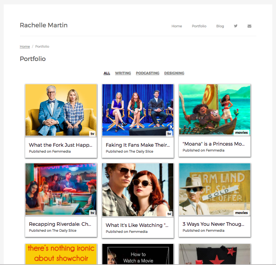Open the showchoir yellow card thumbnail

click(x=61, y=254)
